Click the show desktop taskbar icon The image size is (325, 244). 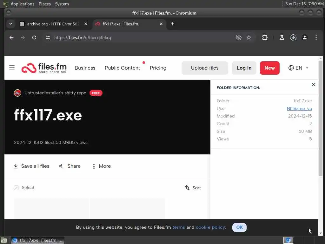(4, 240)
